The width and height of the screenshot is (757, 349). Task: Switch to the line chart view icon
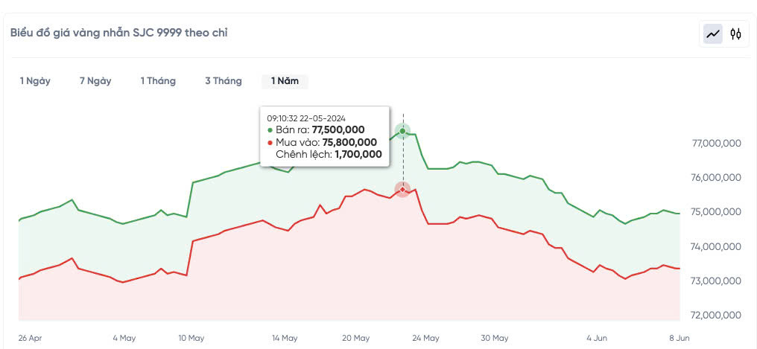click(713, 33)
